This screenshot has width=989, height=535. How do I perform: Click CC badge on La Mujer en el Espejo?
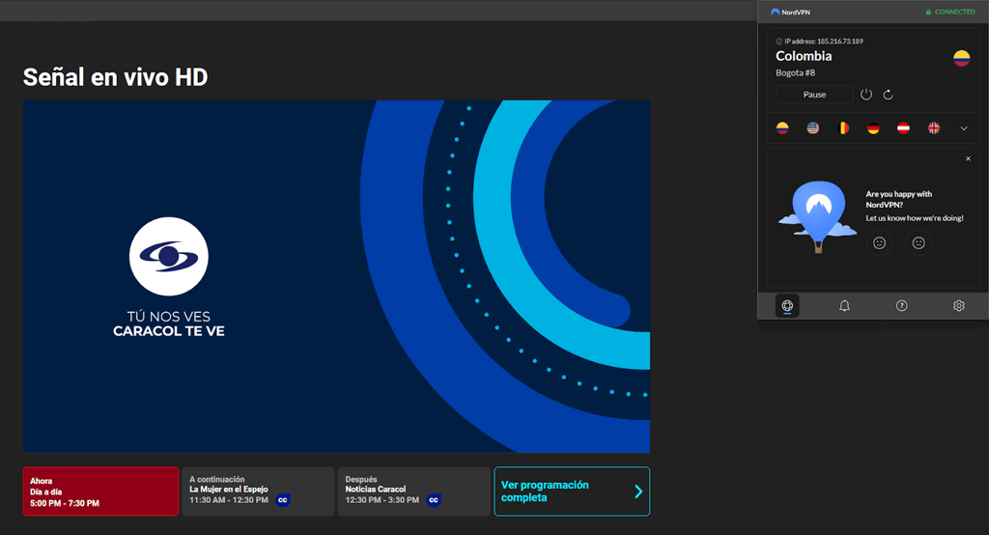(x=283, y=500)
